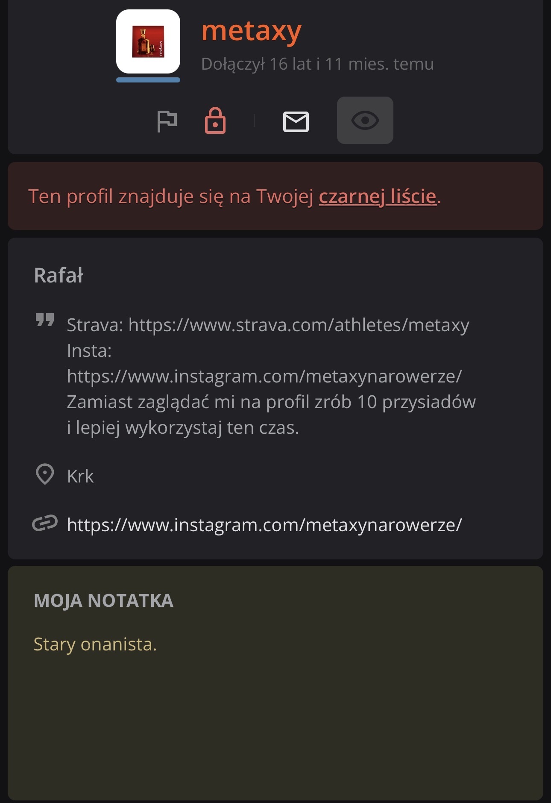Click the chain link icon
Image resolution: width=551 pixels, height=803 pixels.
[45, 523]
